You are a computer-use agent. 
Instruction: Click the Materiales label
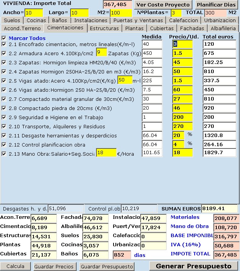pyautogui.click(x=185, y=217)
